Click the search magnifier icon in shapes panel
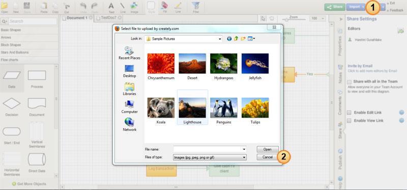The width and height of the screenshot is (407, 190). (x=5, y=21)
